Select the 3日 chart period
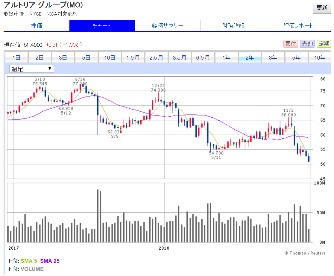 [63, 57]
